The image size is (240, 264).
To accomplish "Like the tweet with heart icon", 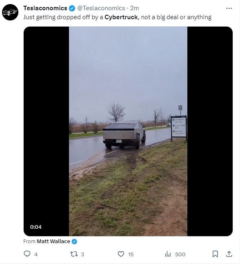I will (121, 254).
